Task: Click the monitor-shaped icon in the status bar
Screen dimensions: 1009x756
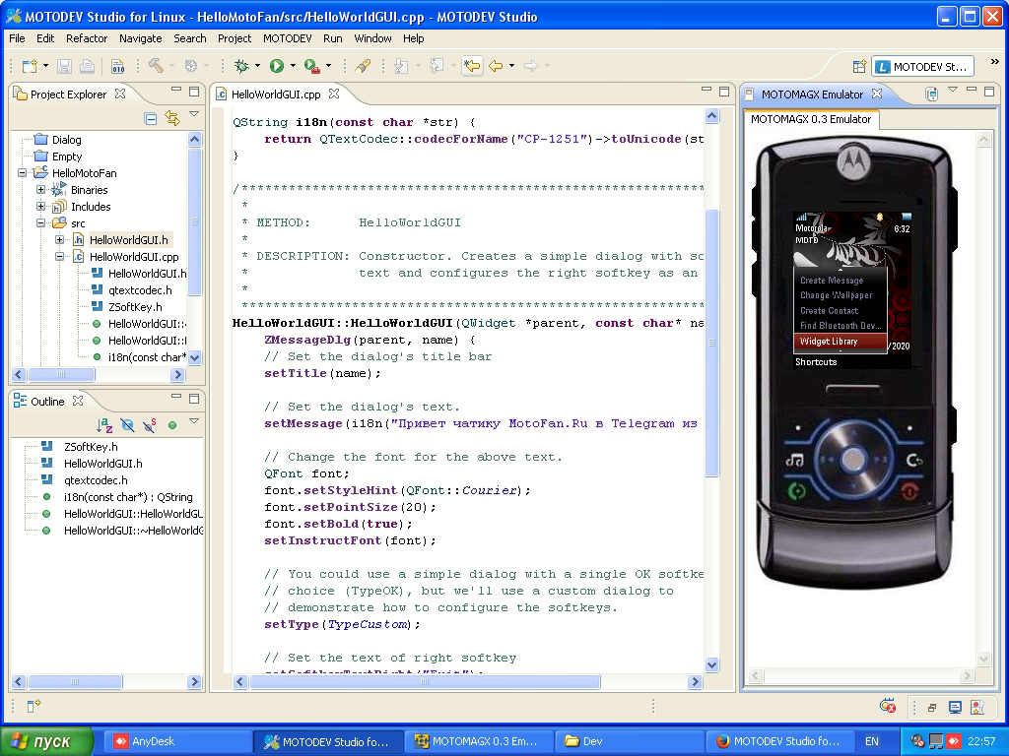Action: pyautogui.click(x=955, y=708)
